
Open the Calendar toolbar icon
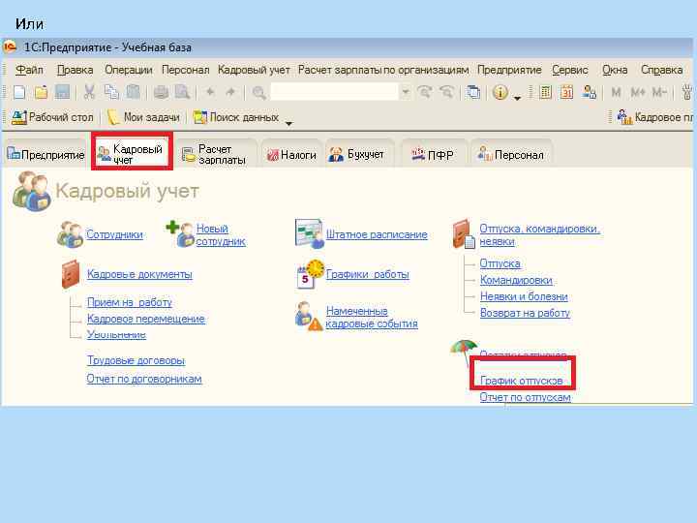point(566,92)
